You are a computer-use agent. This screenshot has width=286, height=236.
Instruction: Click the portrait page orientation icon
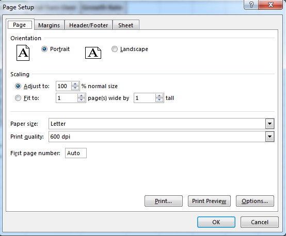[x=23, y=53]
